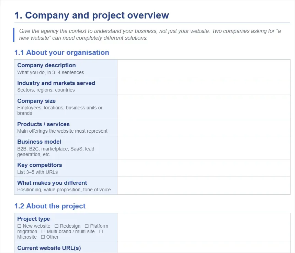Tick the Other checkbox
The height and width of the screenshot is (253, 295).
(x=43, y=237)
